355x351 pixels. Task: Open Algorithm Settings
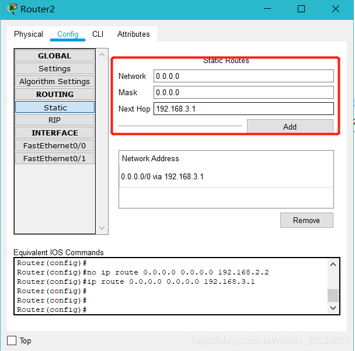[55, 81]
